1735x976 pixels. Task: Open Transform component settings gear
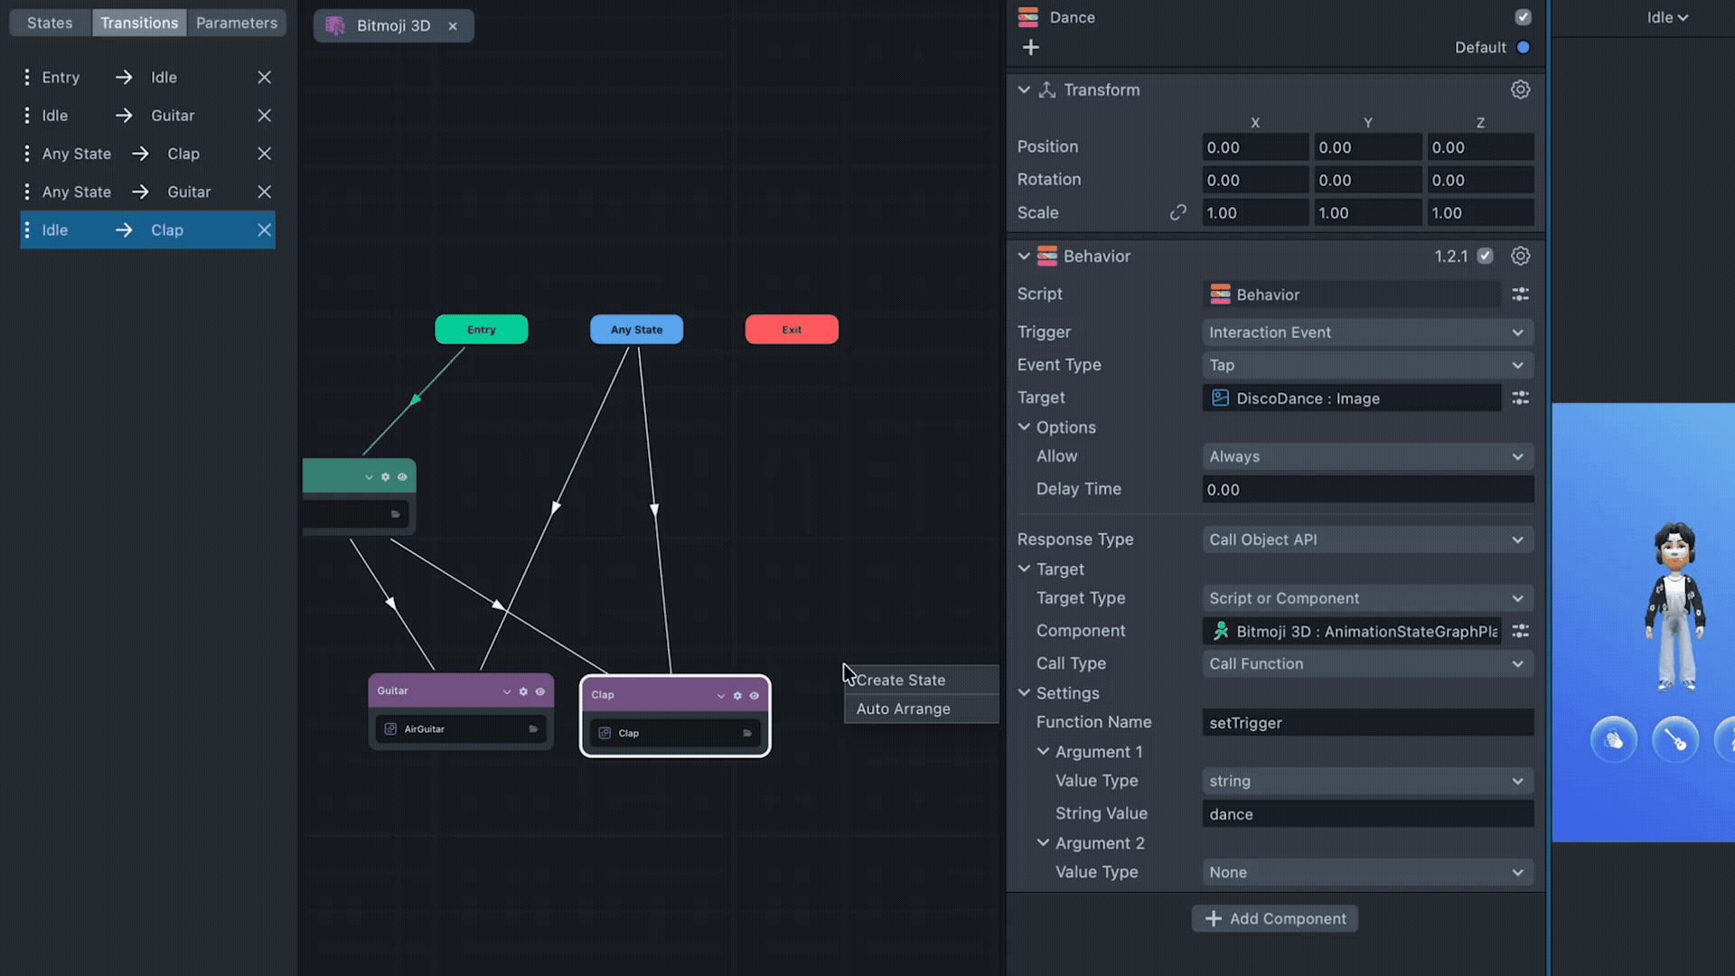point(1520,89)
